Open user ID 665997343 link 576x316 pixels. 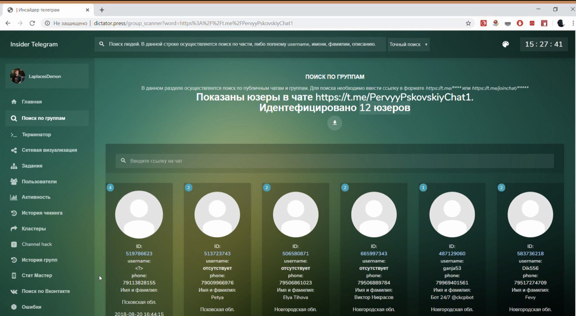tap(374, 253)
